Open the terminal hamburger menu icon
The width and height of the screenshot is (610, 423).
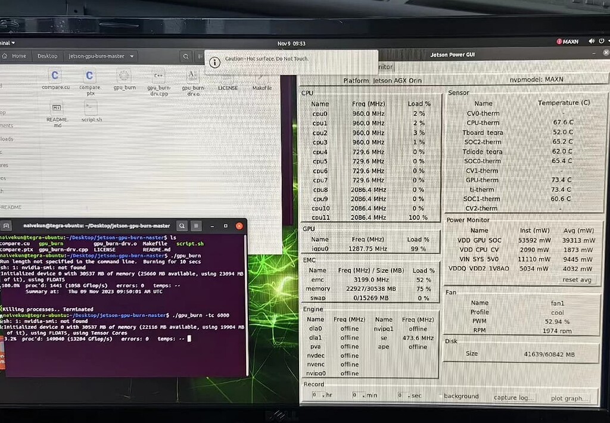[x=197, y=226]
